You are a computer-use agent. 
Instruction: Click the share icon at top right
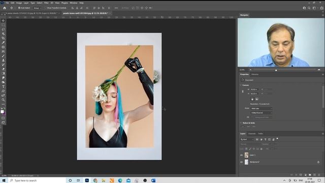pyautogui.click(x=321, y=8)
